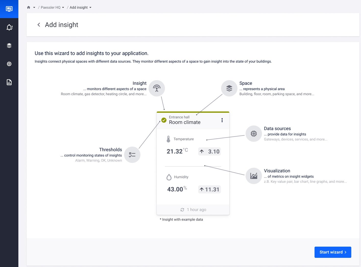Go back using the arrow beside Add insight
The width and height of the screenshot is (361, 267).
[39, 25]
